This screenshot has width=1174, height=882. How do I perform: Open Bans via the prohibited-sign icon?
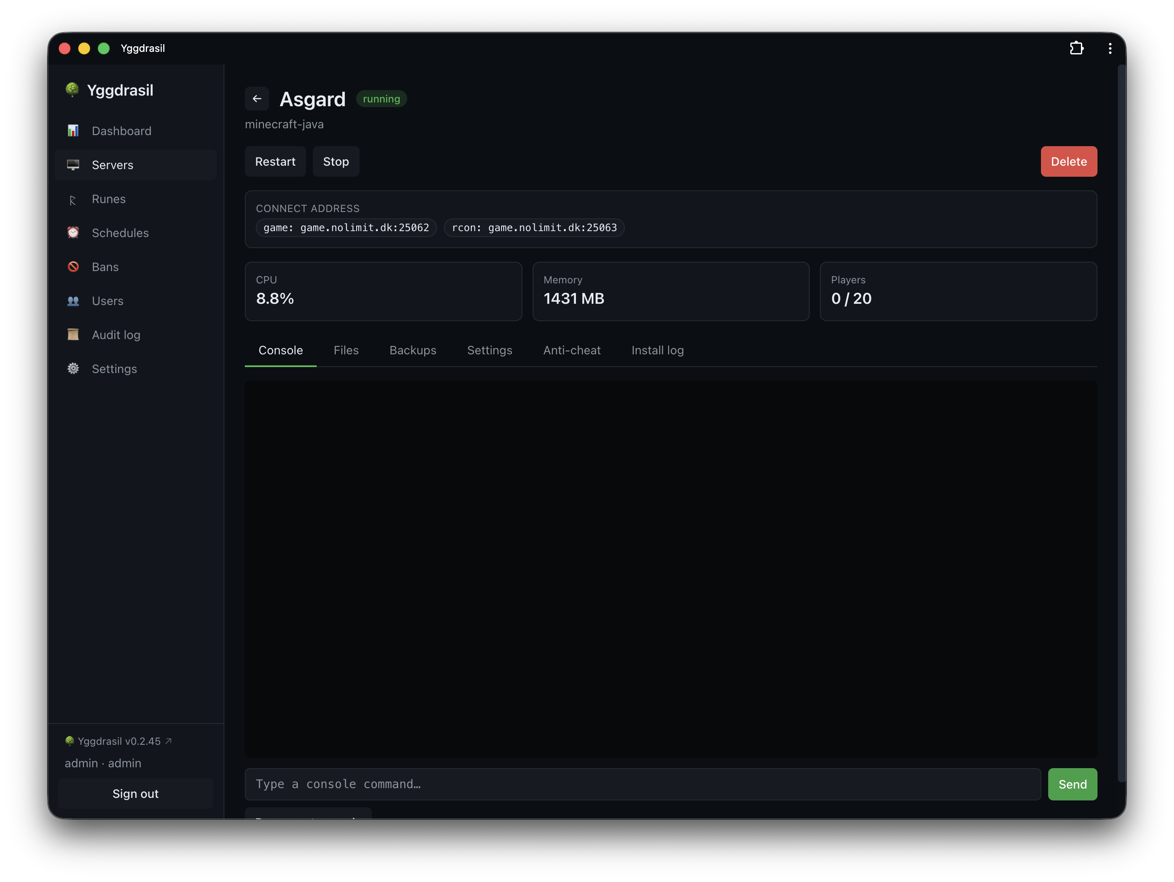click(73, 267)
